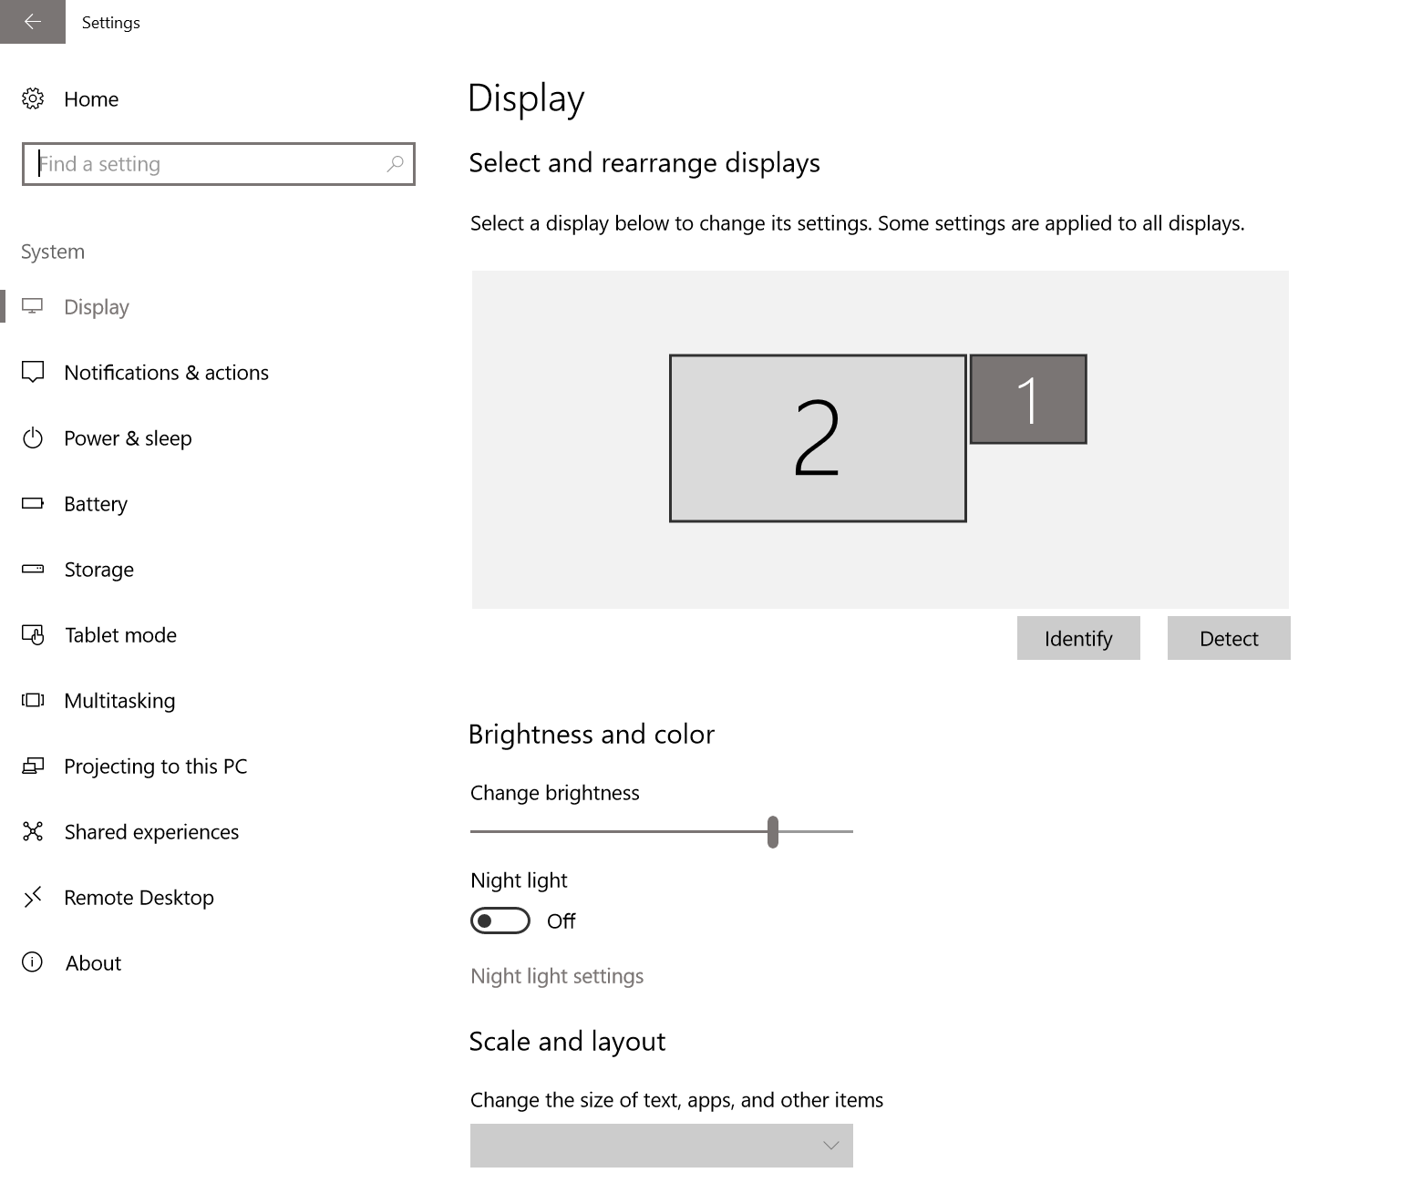
Task: Click the Storage drive icon
Action: (33, 570)
